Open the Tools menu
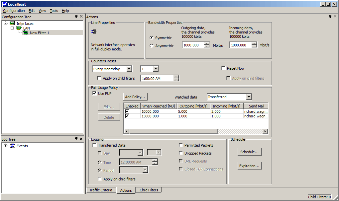Image resolution: width=339 pixels, height=201 pixels. [54, 11]
